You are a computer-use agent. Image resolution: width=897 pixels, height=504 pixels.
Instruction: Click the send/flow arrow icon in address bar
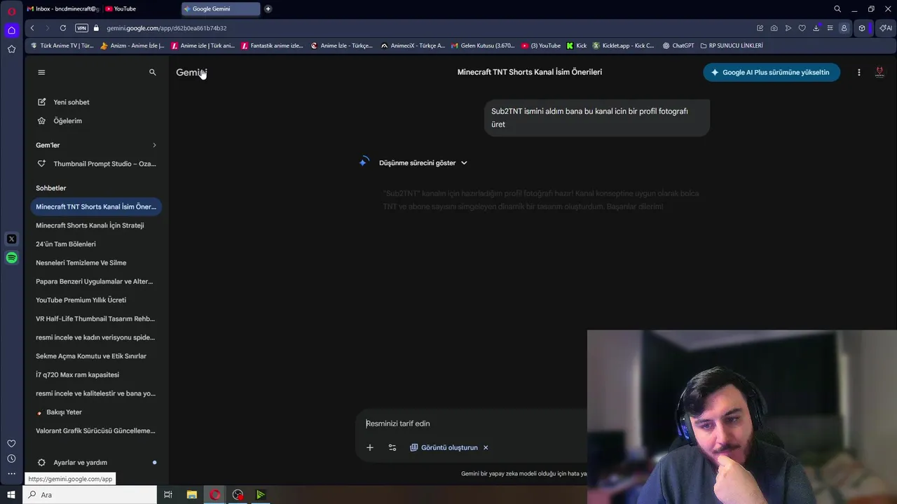[788, 28]
